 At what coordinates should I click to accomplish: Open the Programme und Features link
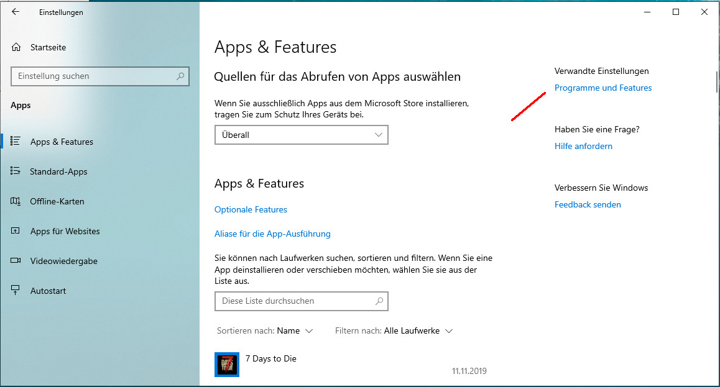pos(602,88)
